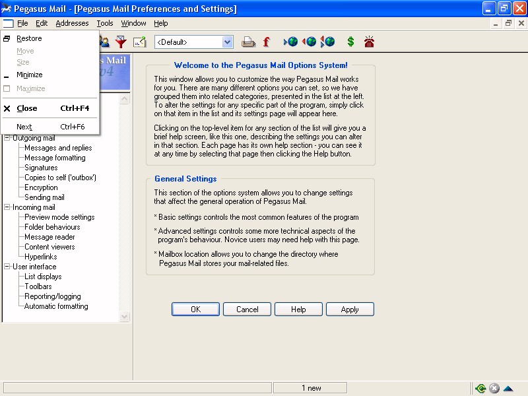Select Signatures in the options tree
Image resolution: width=528 pixels, height=396 pixels.
41,168
